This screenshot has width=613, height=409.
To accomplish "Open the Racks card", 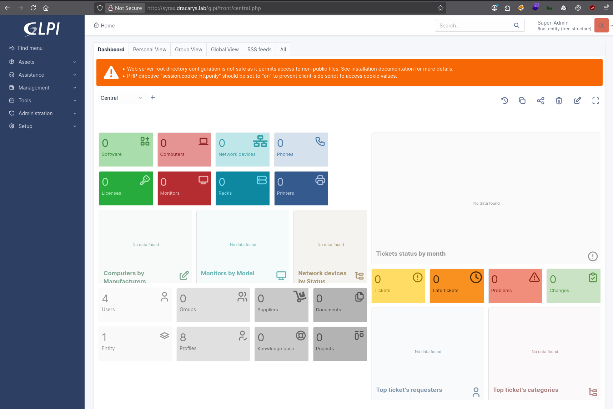I will click(243, 188).
